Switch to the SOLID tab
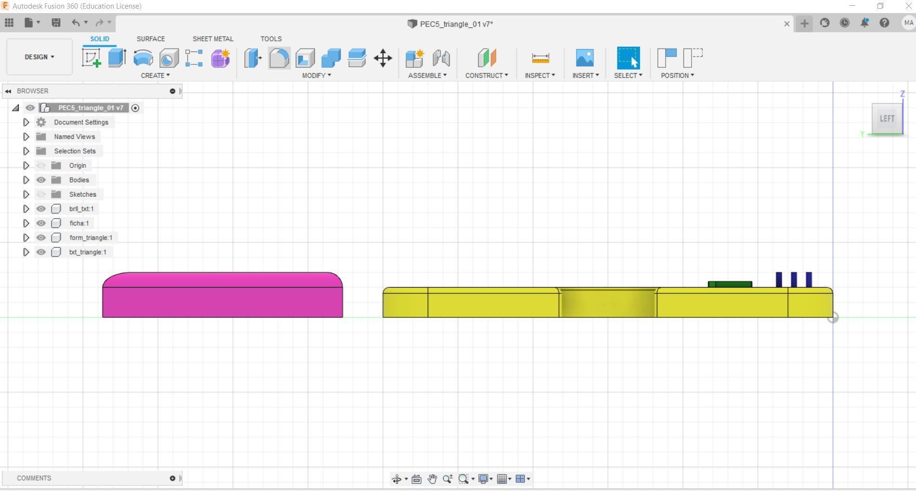The width and height of the screenshot is (916, 491). click(100, 39)
